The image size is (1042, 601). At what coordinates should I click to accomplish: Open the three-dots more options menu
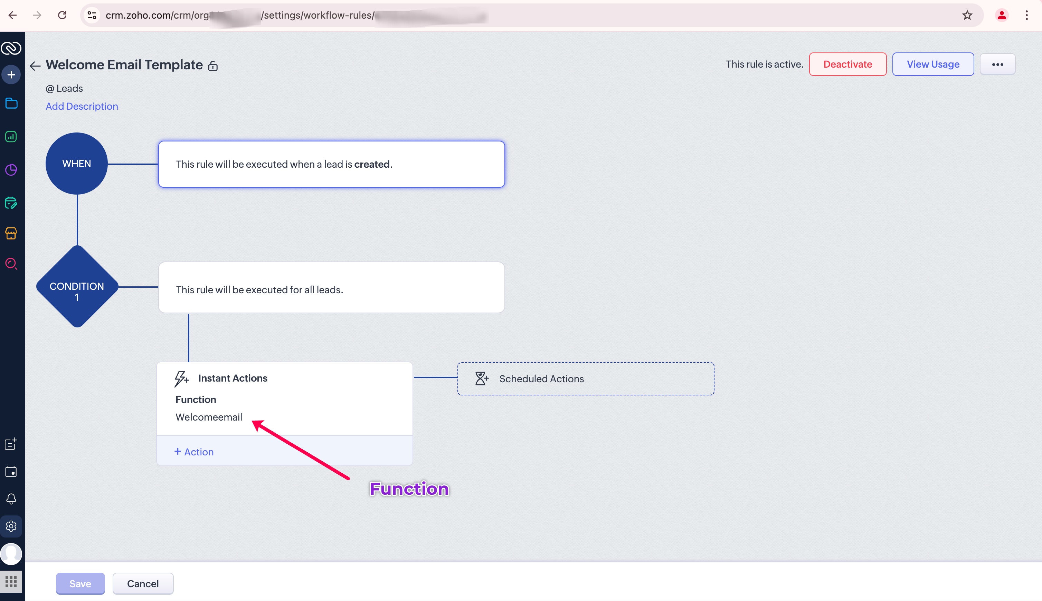pyautogui.click(x=997, y=65)
